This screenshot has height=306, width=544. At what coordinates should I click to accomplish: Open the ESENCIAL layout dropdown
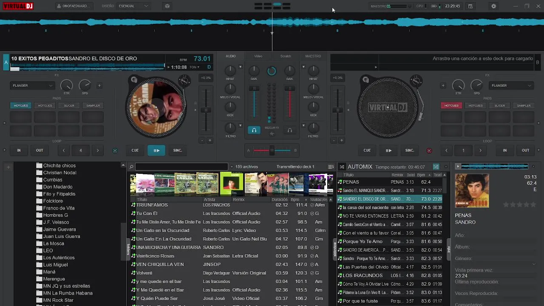coord(133,6)
